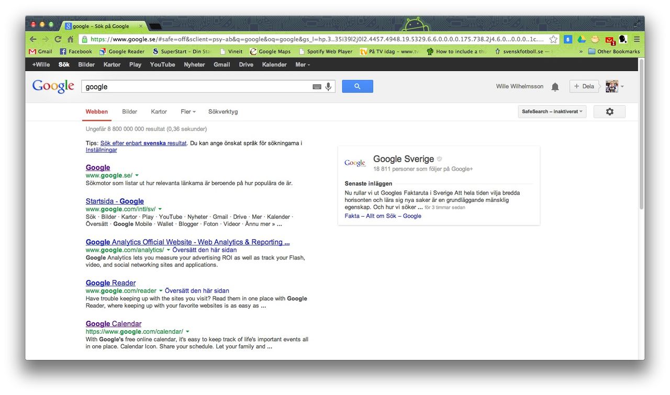Image resolution: width=670 pixels, height=395 pixels.
Task: Open the Chrome hamburger menu
Action: click(x=636, y=39)
